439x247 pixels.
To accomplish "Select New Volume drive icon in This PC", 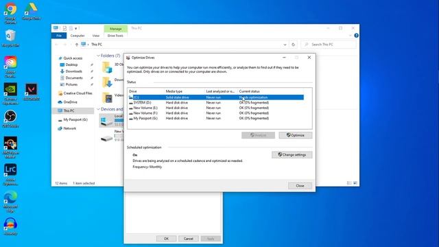I will (107, 139).
